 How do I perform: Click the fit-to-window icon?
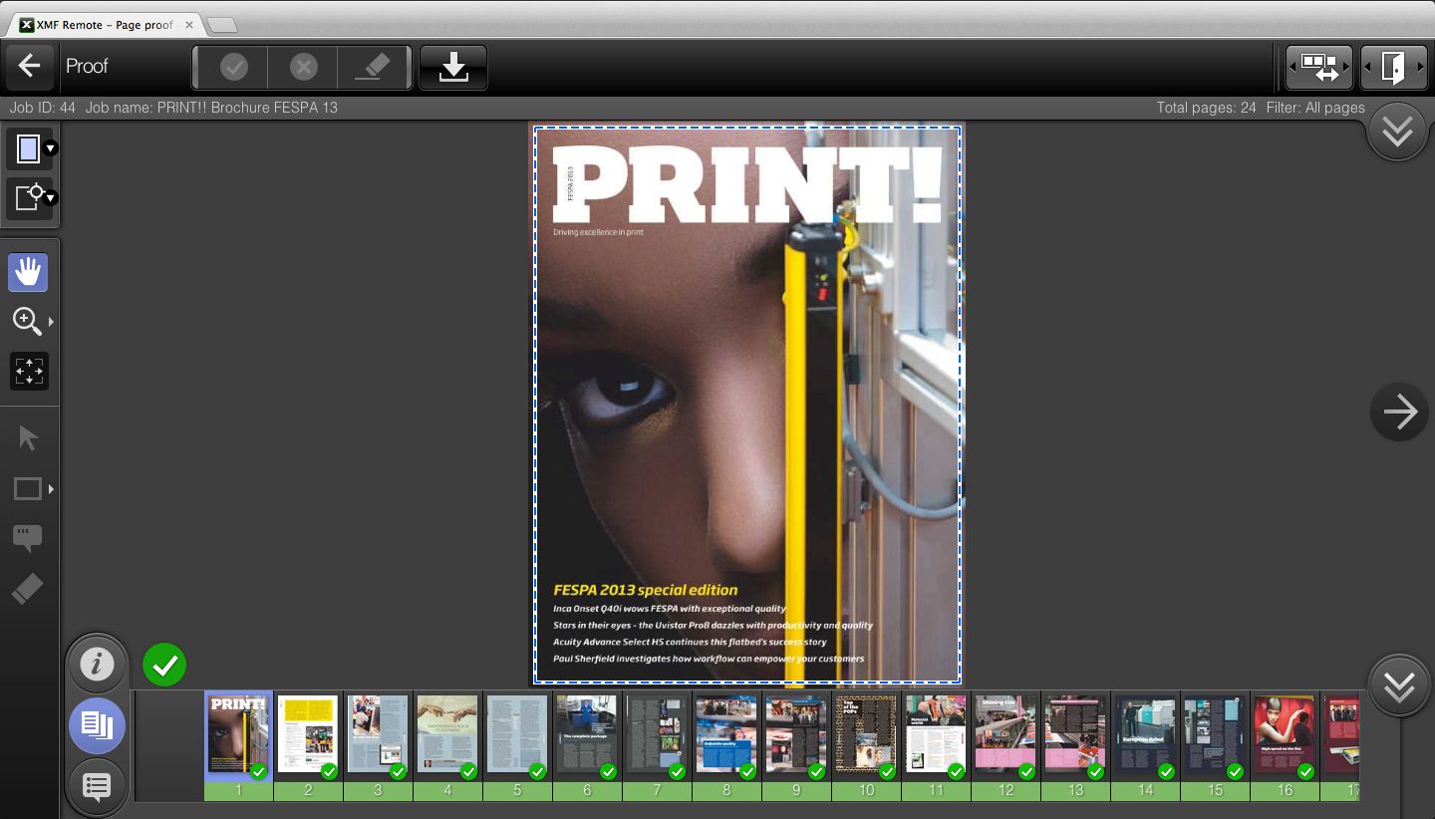[29, 372]
